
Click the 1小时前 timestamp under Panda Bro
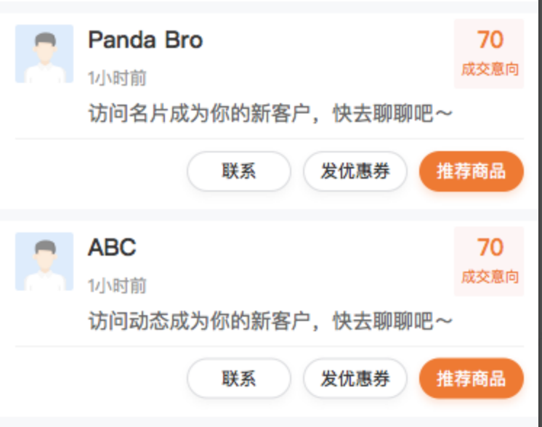(x=117, y=78)
